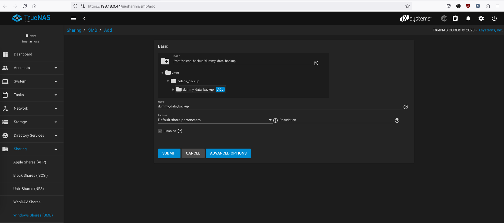Open Unix Shares (NFS) in sidebar

coord(28,189)
